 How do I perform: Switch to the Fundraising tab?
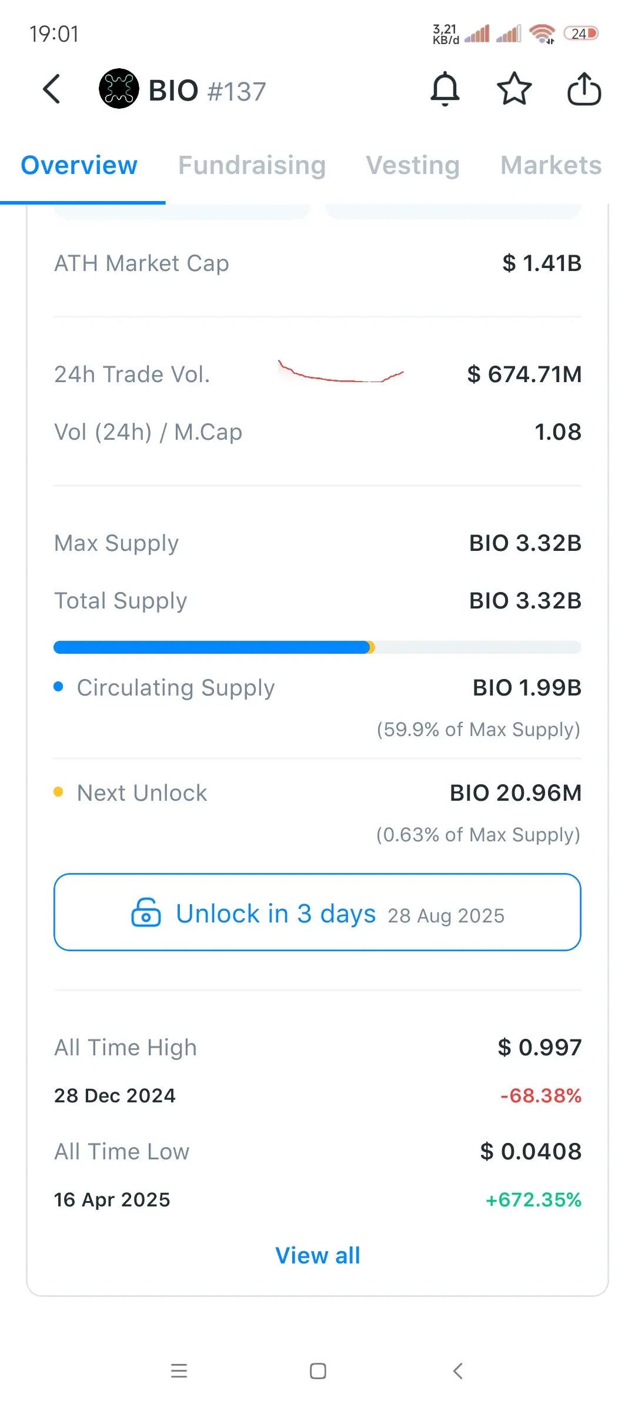click(252, 165)
